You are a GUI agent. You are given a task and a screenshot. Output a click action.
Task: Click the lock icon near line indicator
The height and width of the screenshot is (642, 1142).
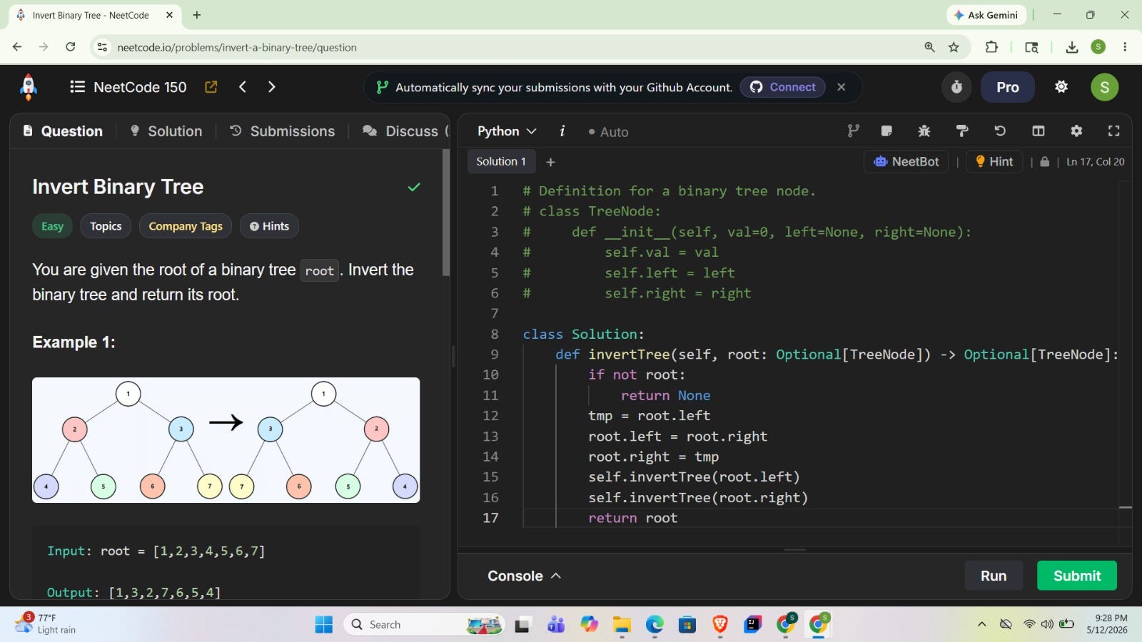coord(1044,162)
